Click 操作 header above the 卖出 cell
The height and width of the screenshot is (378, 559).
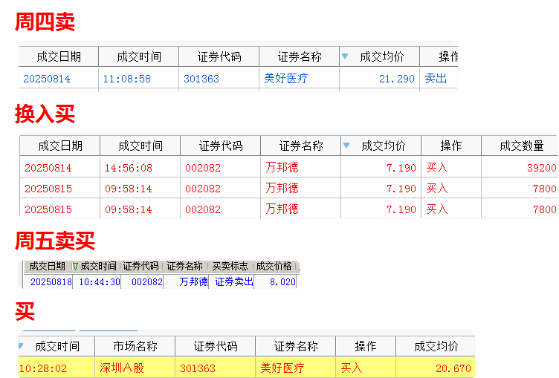click(x=439, y=56)
